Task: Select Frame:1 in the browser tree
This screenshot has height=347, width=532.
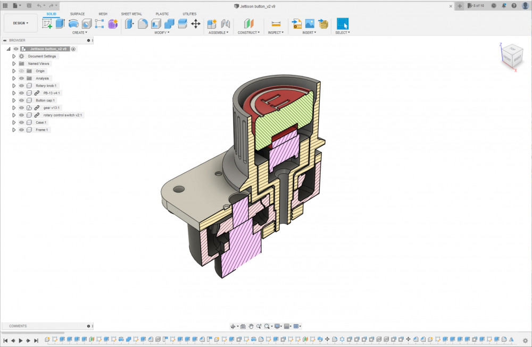Action: coord(41,130)
